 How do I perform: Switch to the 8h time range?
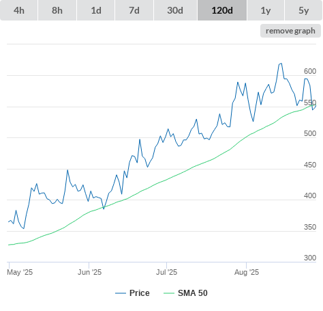(57, 10)
